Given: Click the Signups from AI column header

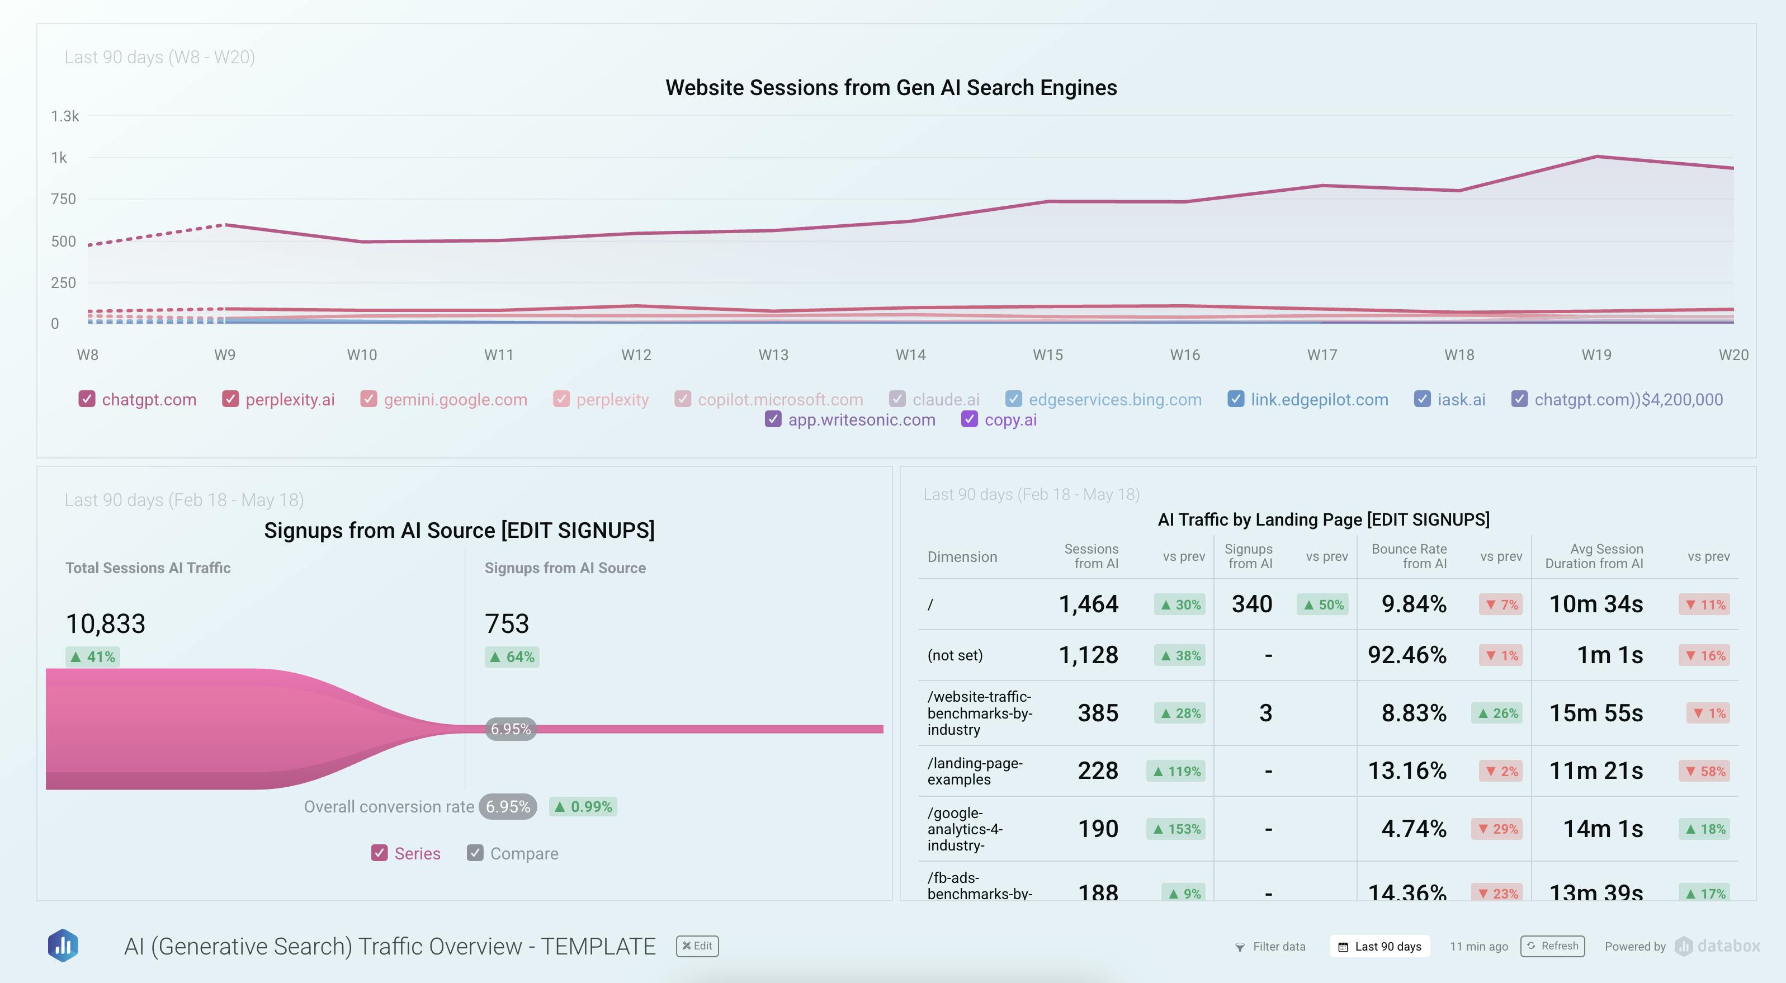Looking at the screenshot, I should (x=1248, y=556).
